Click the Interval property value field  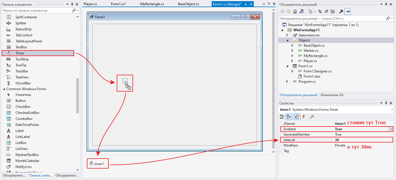[x=363, y=140]
